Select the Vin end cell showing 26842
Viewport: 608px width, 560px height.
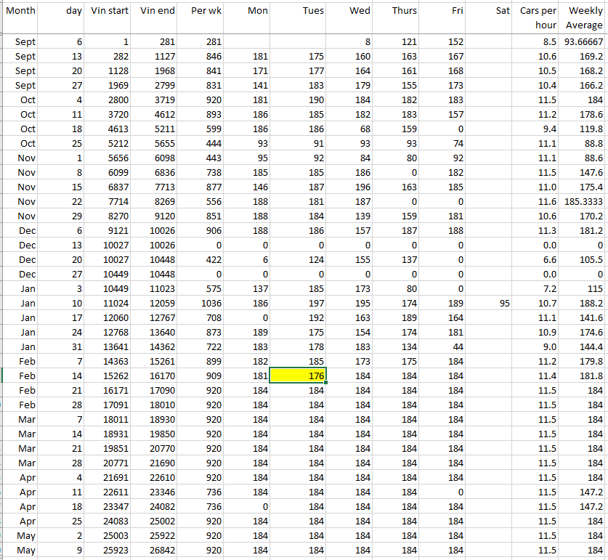click(157, 550)
